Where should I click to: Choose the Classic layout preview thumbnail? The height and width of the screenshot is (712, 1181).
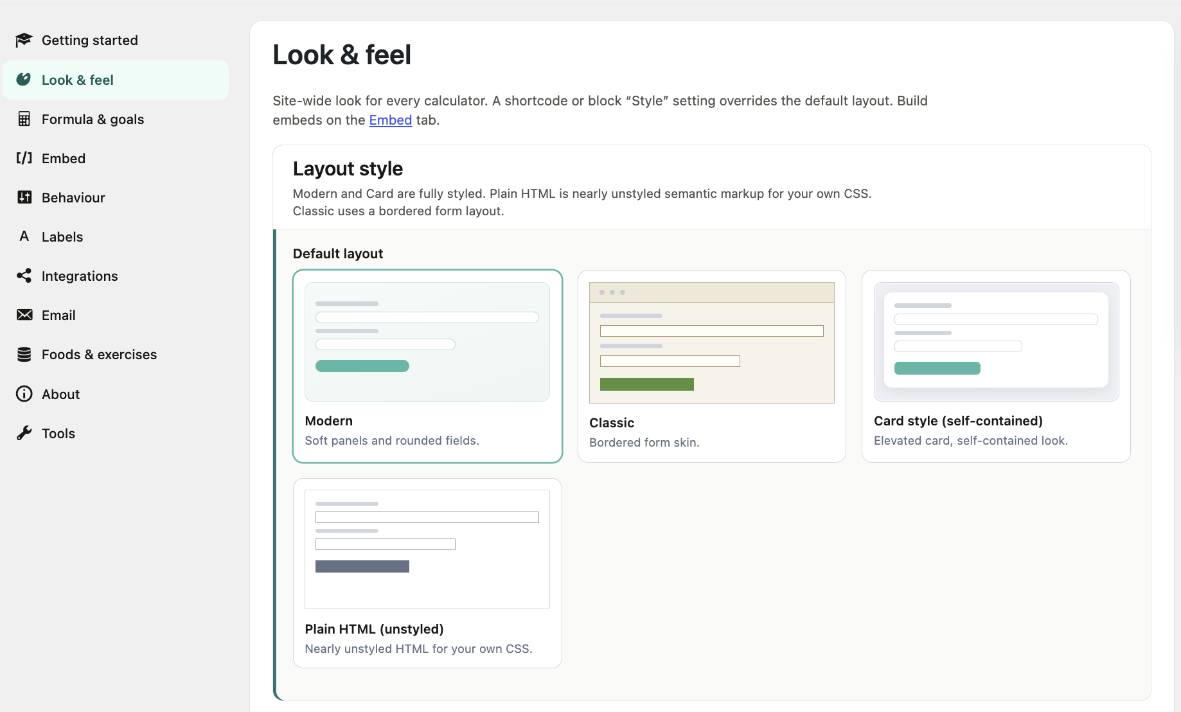pos(712,343)
